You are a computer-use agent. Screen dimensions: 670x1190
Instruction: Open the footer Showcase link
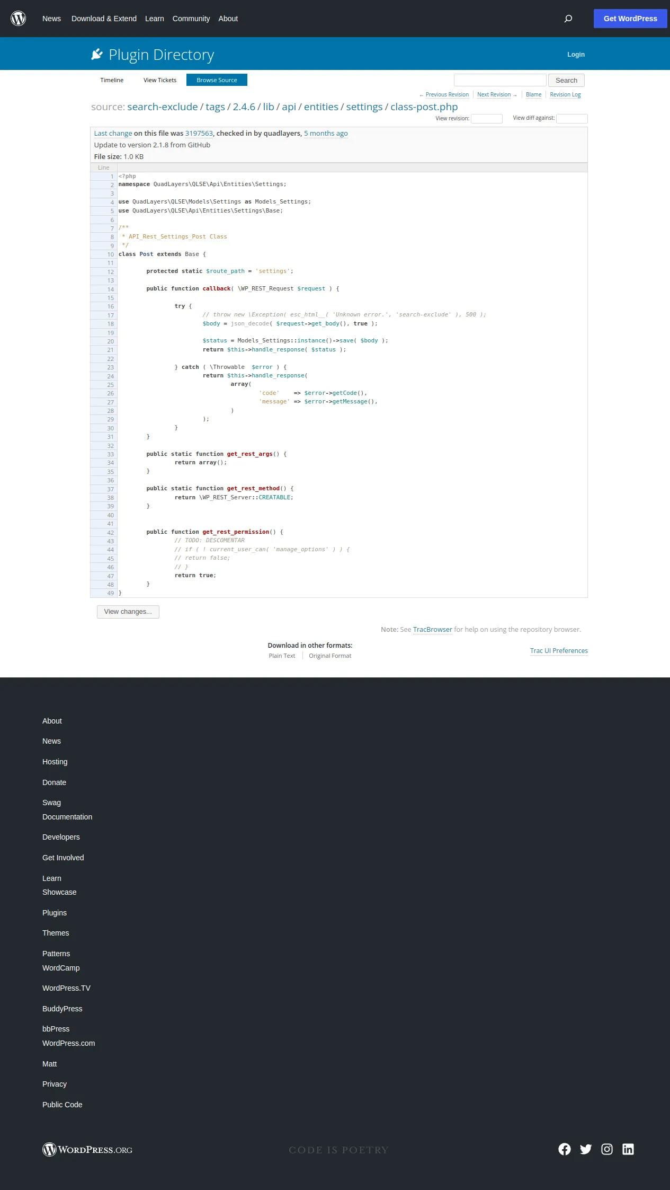pyautogui.click(x=59, y=892)
